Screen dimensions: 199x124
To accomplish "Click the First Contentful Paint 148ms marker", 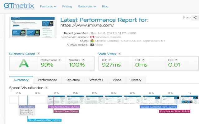I will (44, 120).
